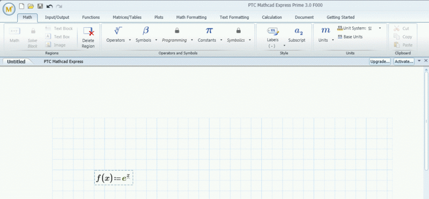This screenshot has height=199, width=429.
Task: Open the Constants pi icon
Action: tap(209, 30)
